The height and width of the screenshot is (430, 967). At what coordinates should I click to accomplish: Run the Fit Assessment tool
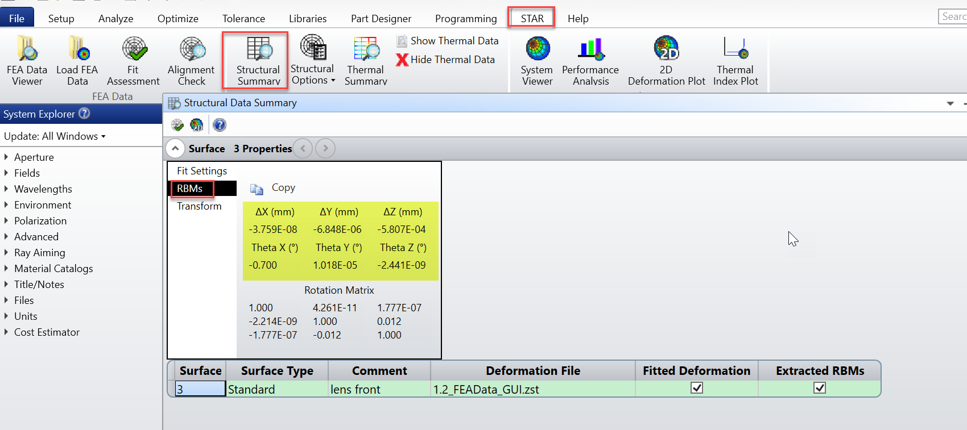pos(133,60)
